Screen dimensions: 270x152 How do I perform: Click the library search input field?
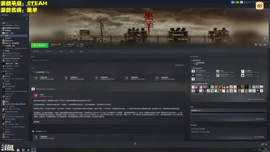click(14, 19)
